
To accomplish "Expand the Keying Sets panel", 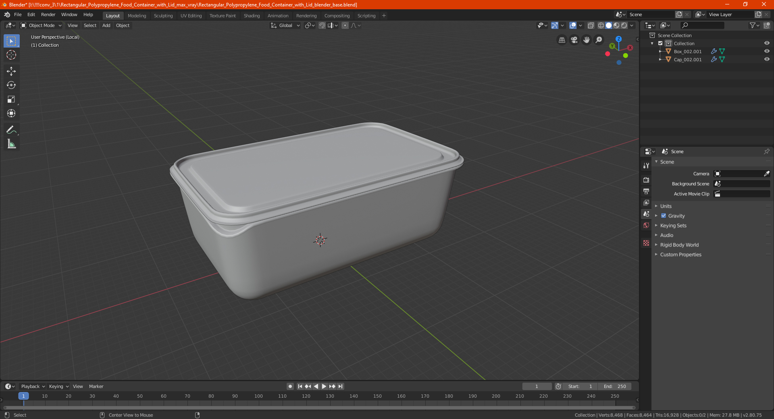I will (x=673, y=226).
